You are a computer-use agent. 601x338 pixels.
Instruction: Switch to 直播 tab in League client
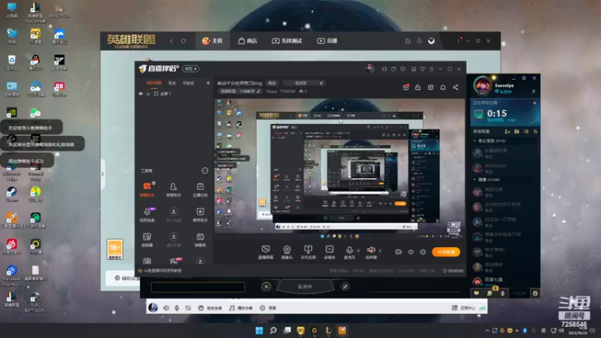click(x=327, y=41)
